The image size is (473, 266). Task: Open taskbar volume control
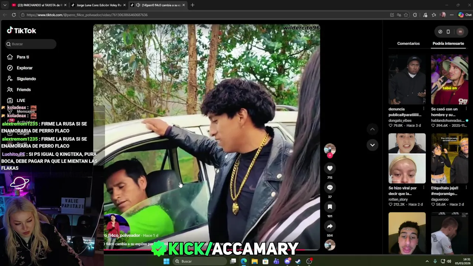pos(449,261)
